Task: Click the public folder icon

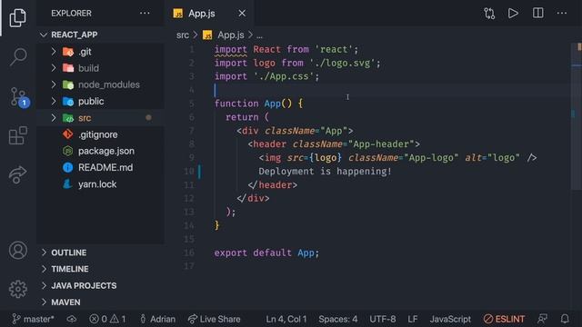Action: pyautogui.click(x=68, y=101)
